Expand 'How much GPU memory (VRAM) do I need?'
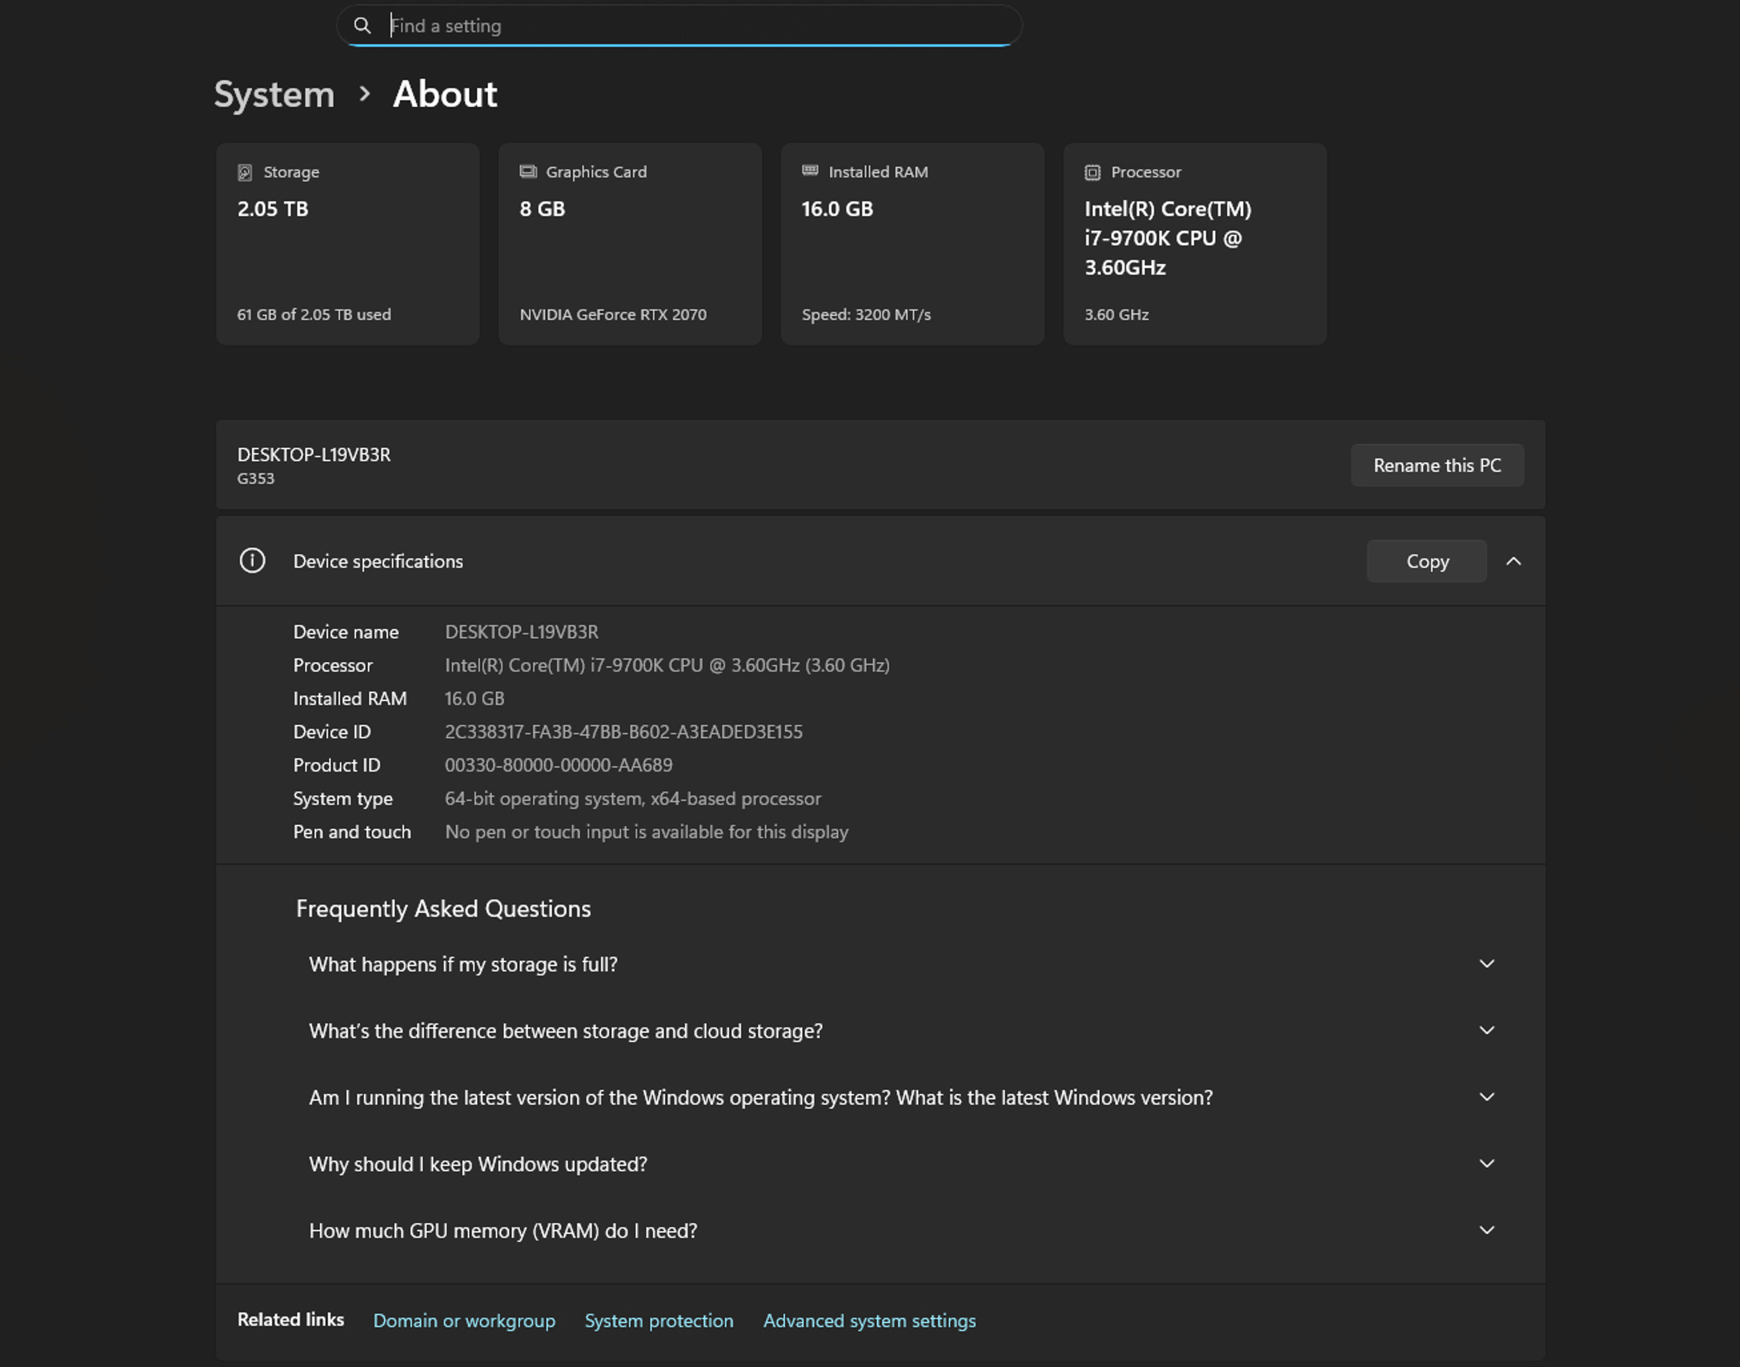Image resolution: width=1740 pixels, height=1367 pixels. pos(1487,1230)
